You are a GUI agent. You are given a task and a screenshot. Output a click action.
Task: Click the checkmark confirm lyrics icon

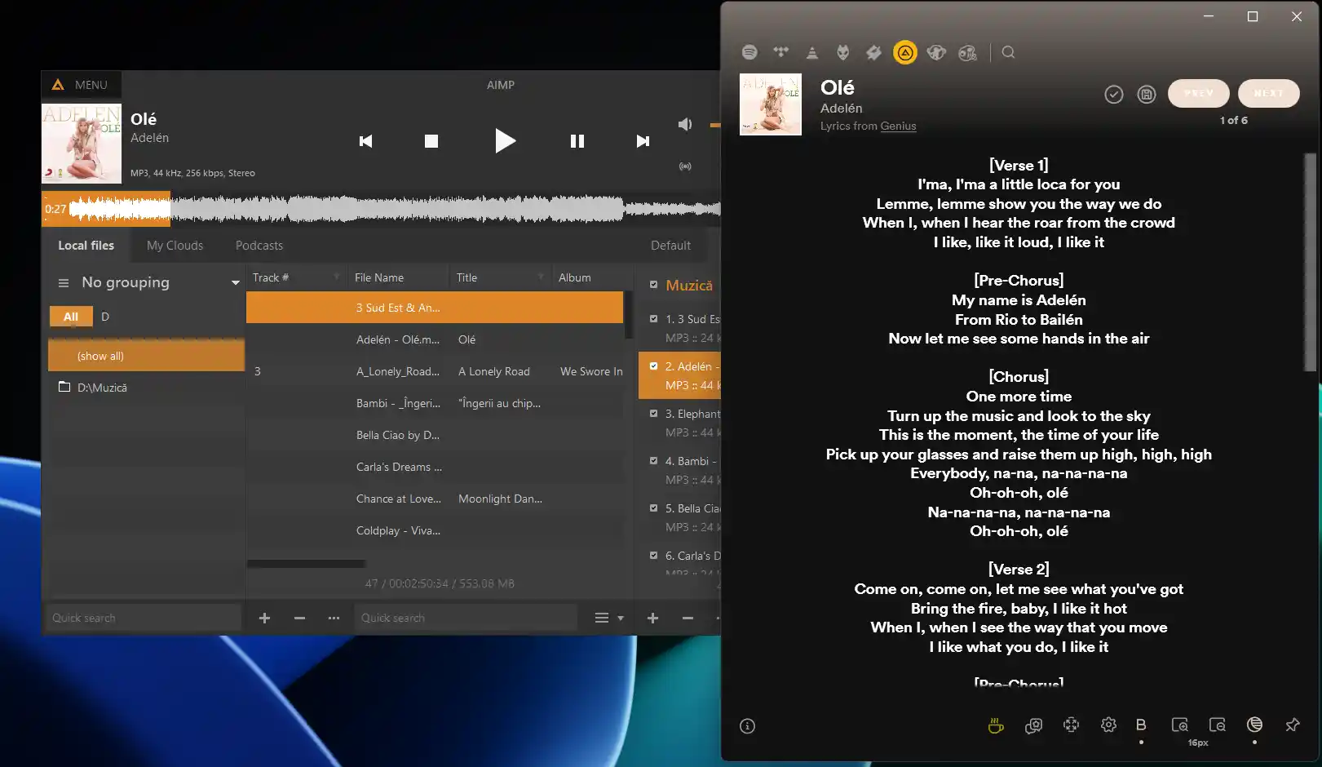(x=1113, y=95)
